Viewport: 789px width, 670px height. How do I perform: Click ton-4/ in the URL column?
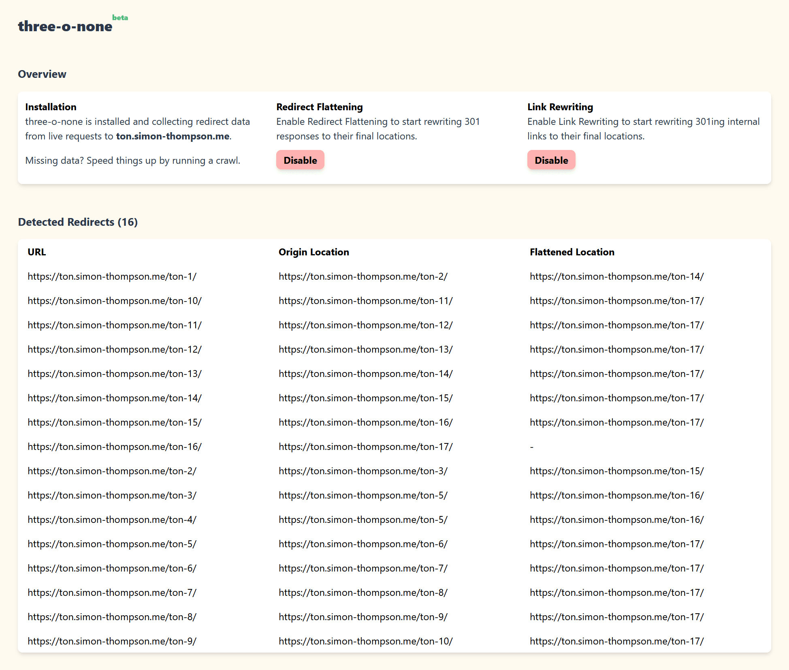(x=112, y=520)
